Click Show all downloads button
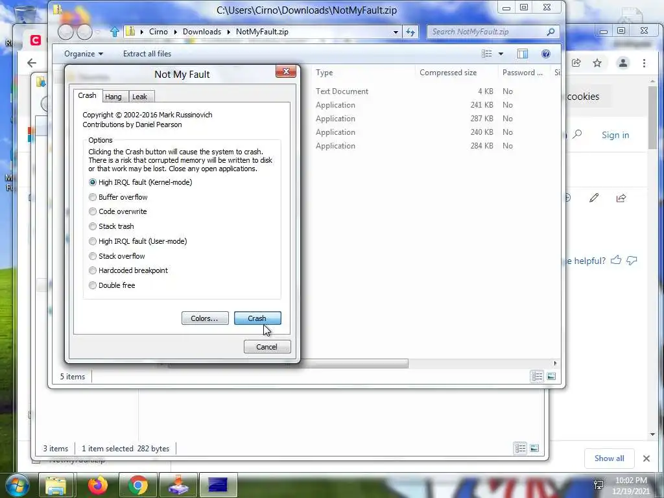The height and width of the screenshot is (498, 664). (x=610, y=458)
